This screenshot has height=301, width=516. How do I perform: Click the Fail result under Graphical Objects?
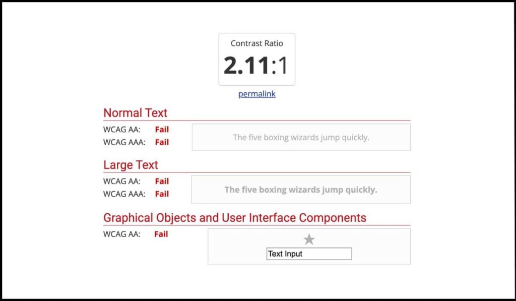point(161,234)
